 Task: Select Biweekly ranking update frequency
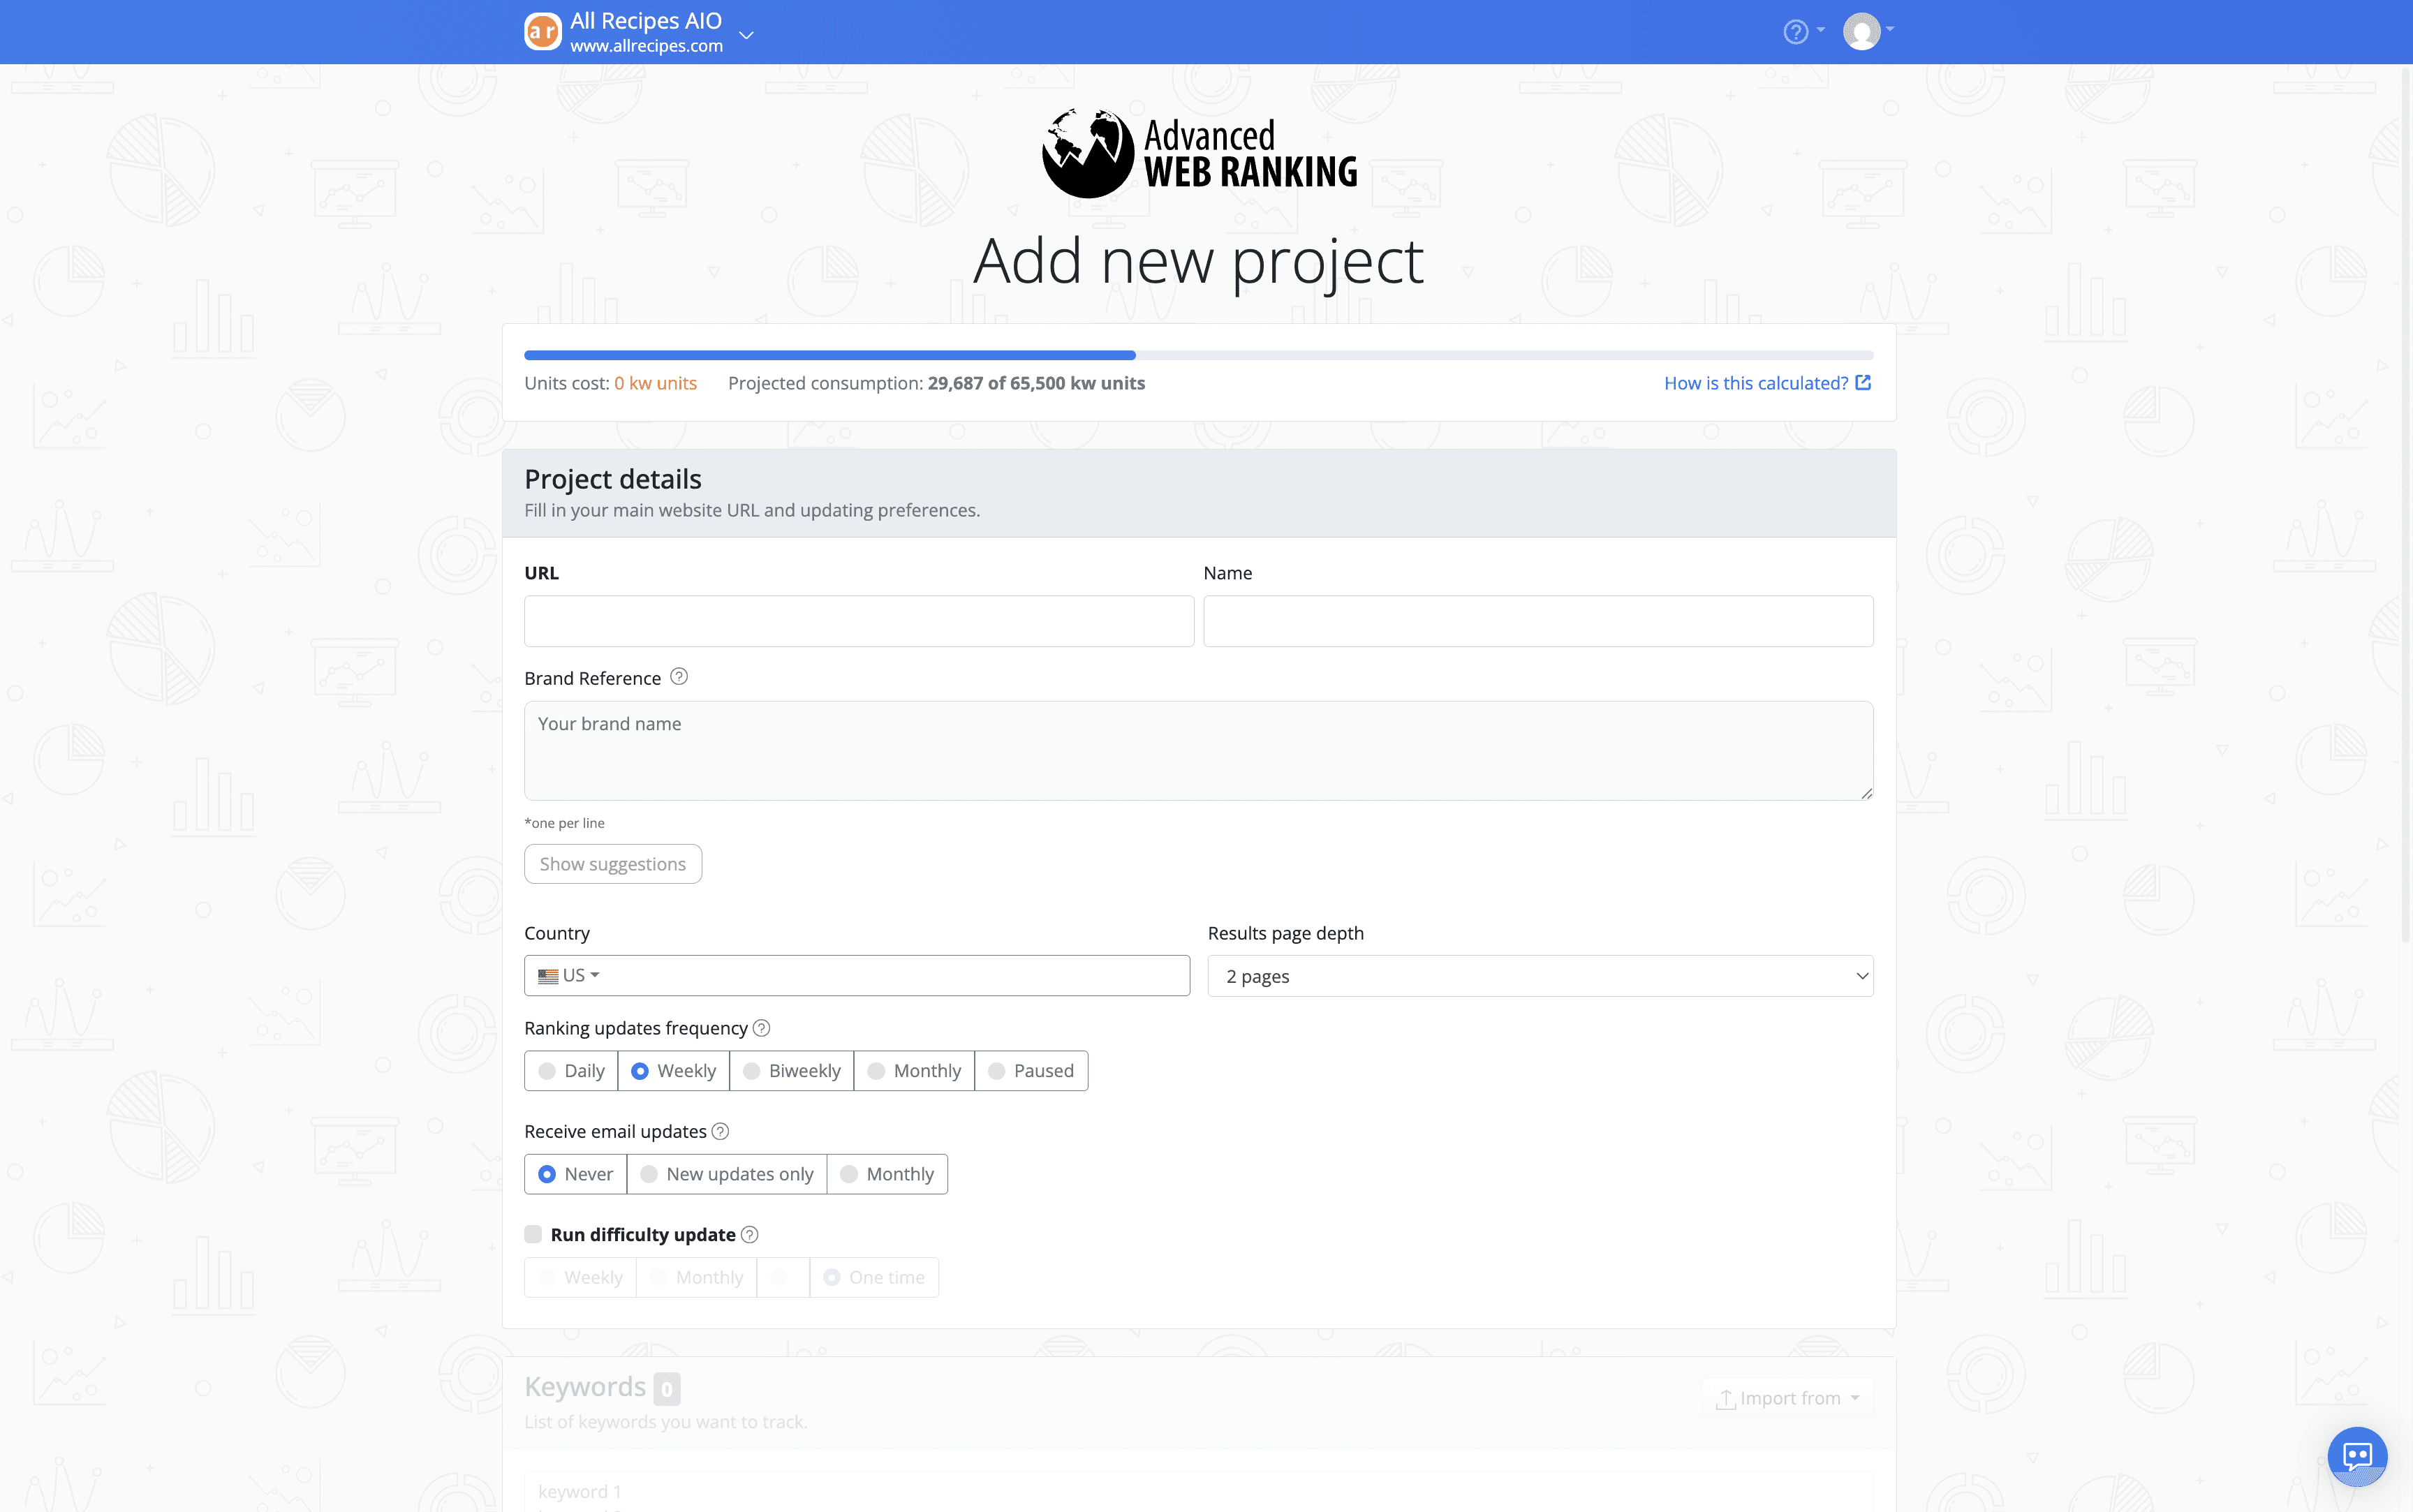tap(792, 1071)
